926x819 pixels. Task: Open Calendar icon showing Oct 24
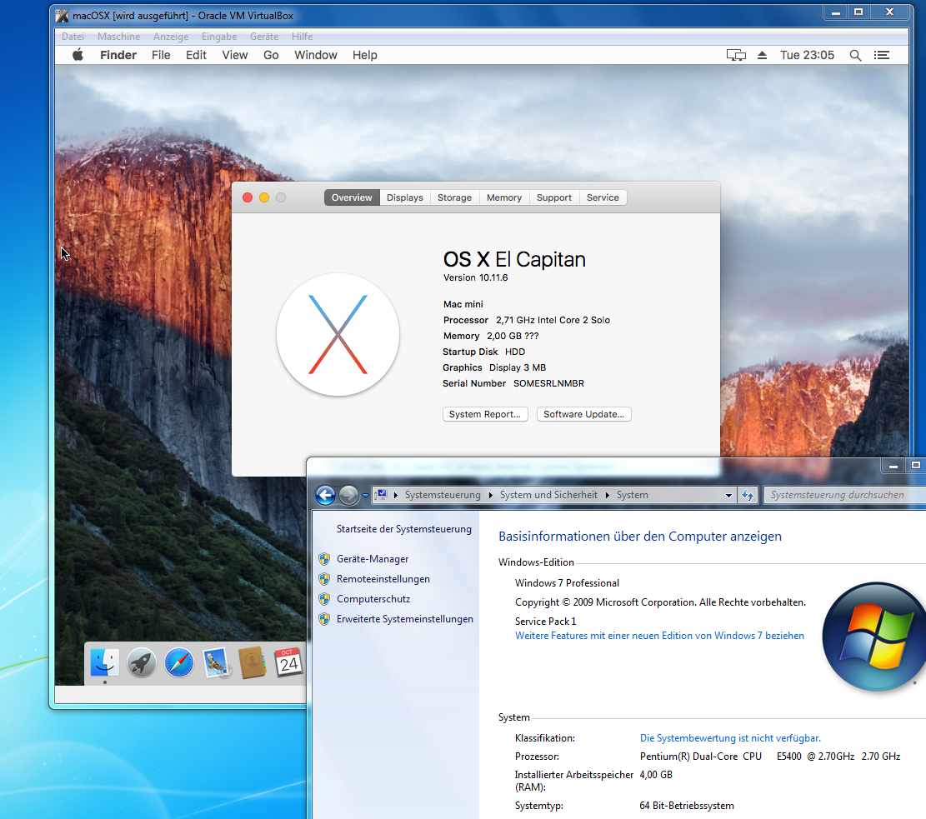coord(288,662)
